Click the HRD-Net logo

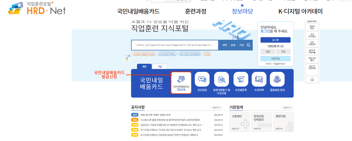tap(37, 8)
